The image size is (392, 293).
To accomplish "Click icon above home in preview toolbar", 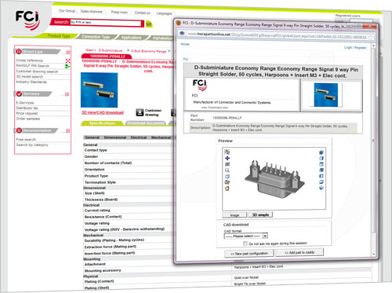I will coord(227,182).
